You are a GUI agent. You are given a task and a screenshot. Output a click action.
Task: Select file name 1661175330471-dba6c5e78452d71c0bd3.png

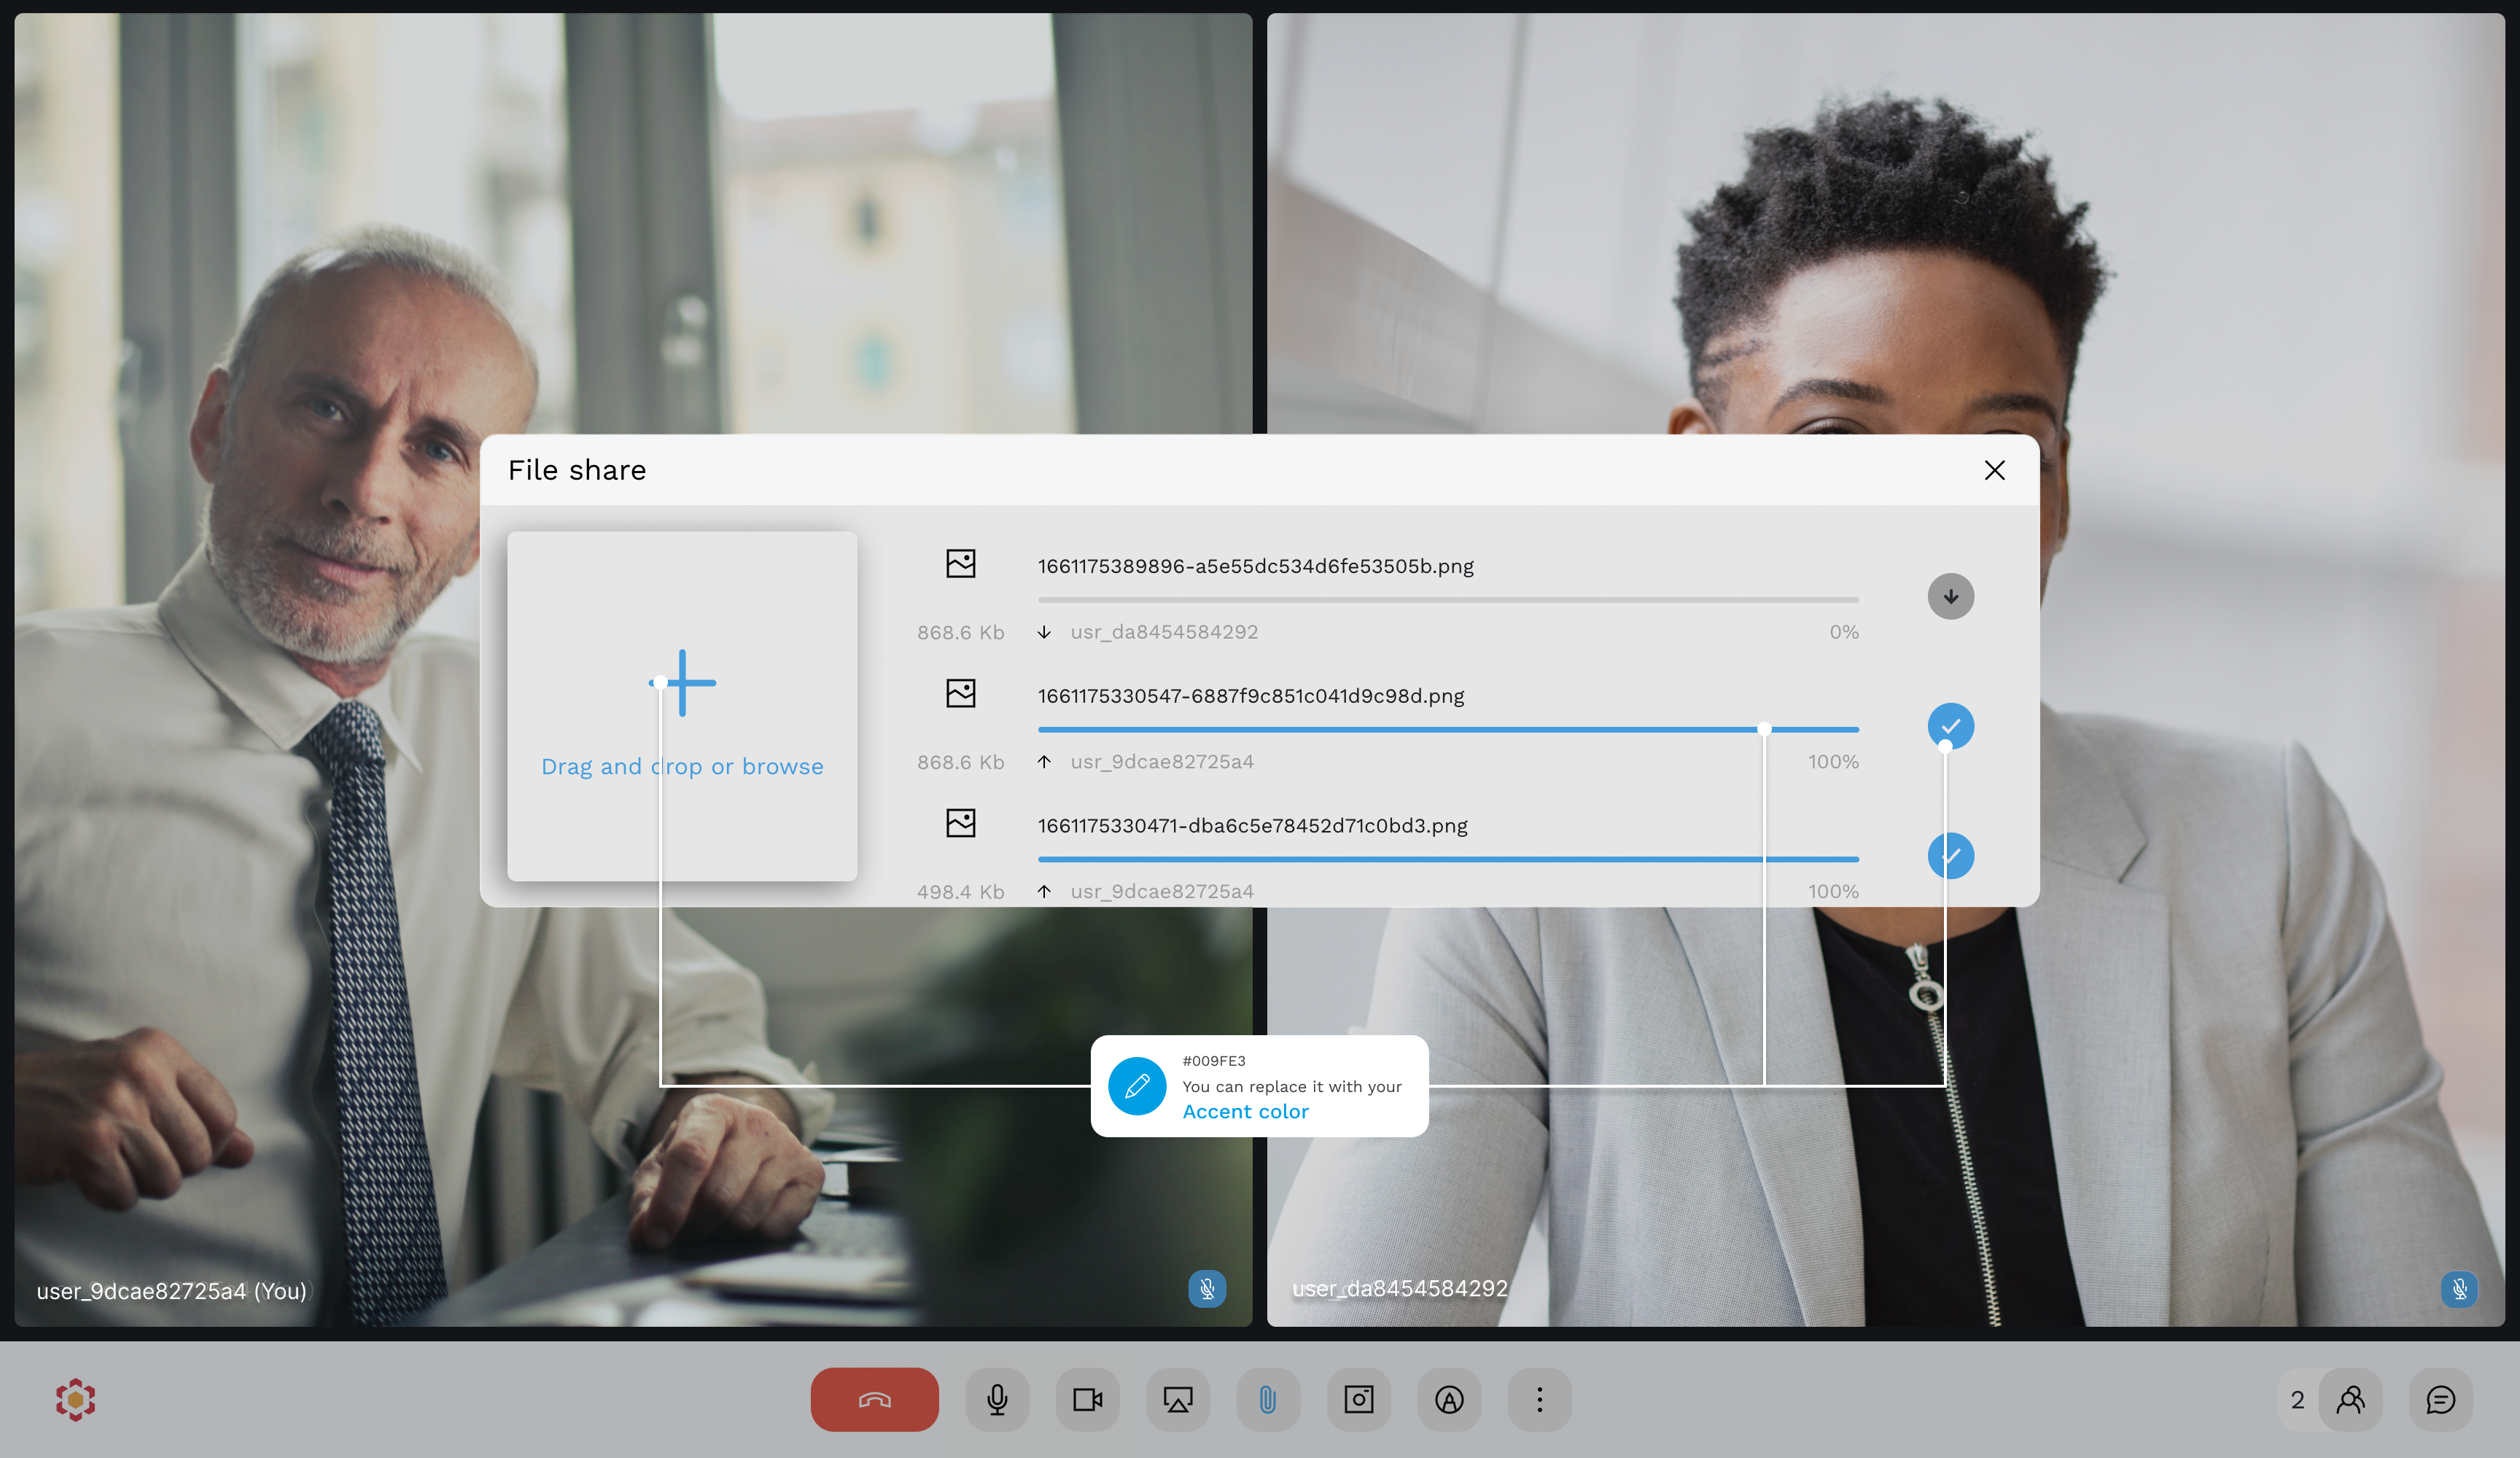(x=1253, y=826)
